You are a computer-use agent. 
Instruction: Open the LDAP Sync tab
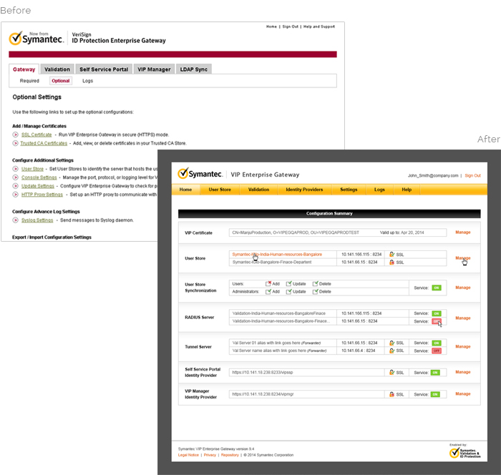[x=194, y=69]
